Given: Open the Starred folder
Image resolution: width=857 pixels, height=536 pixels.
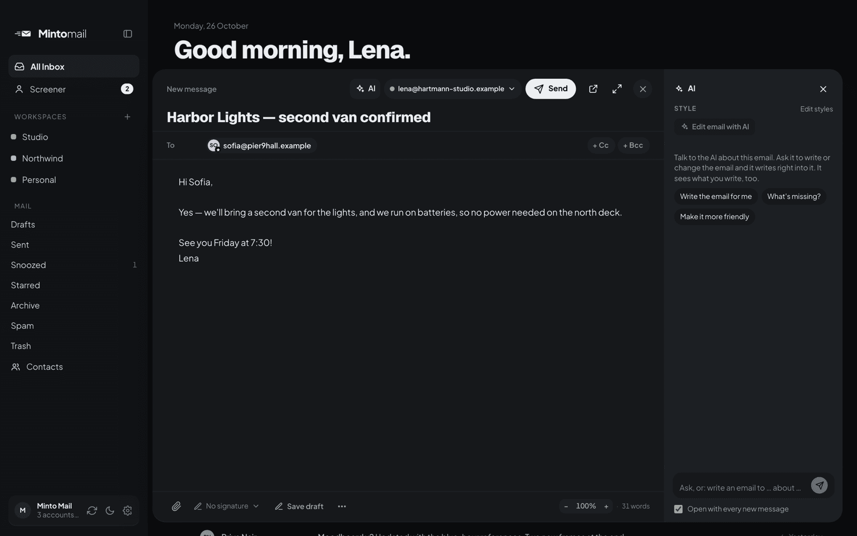Looking at the screenshot, I should tap(74, 286).
